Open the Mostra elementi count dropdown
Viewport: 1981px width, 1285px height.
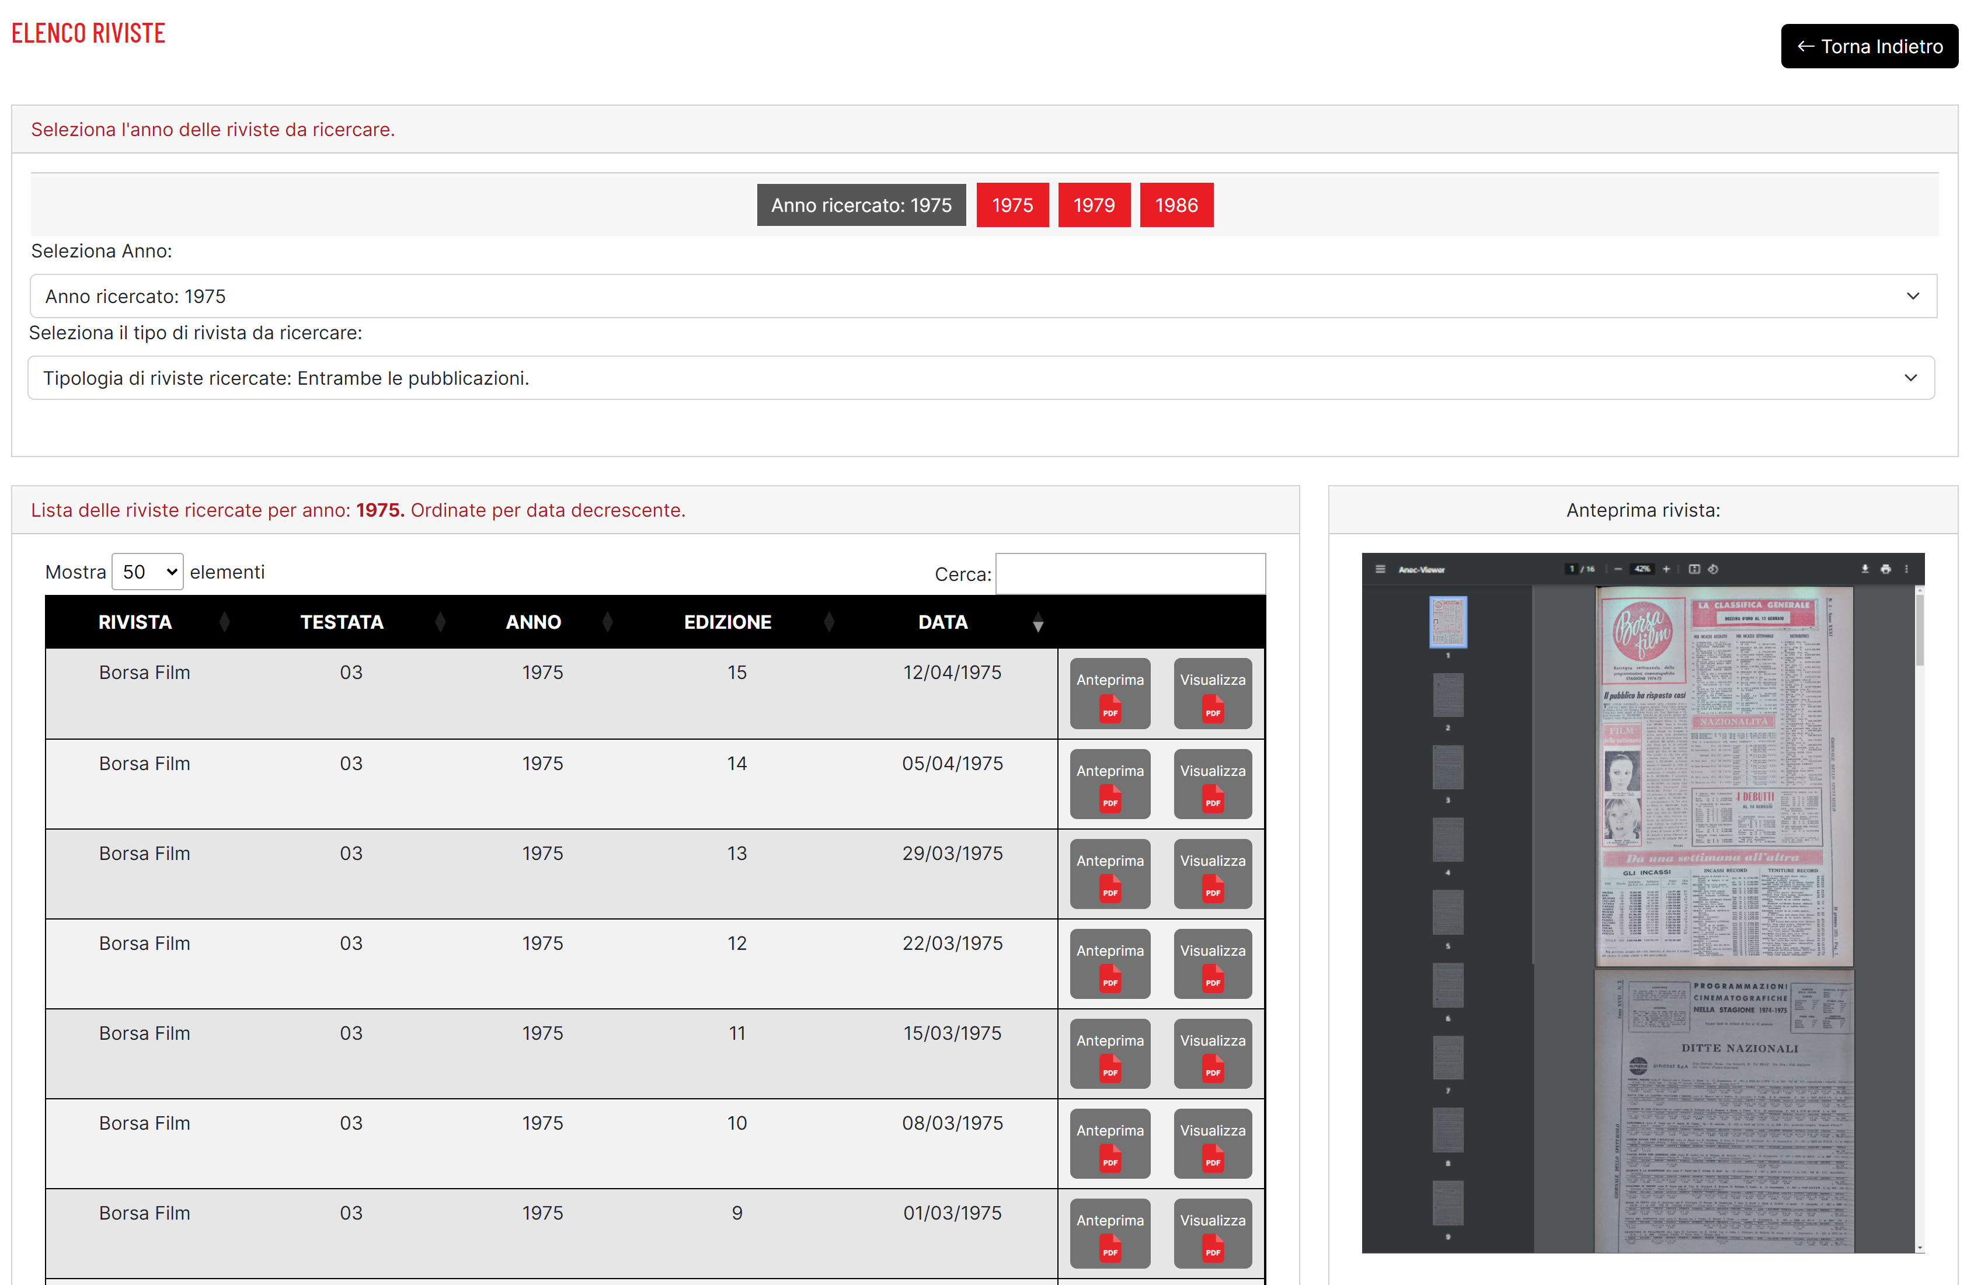point(147,572)
